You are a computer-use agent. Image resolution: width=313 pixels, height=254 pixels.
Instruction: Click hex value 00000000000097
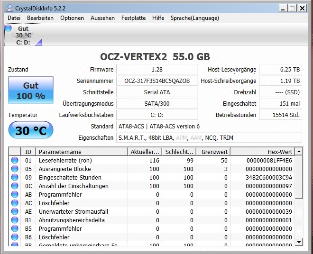coord(269,186)
